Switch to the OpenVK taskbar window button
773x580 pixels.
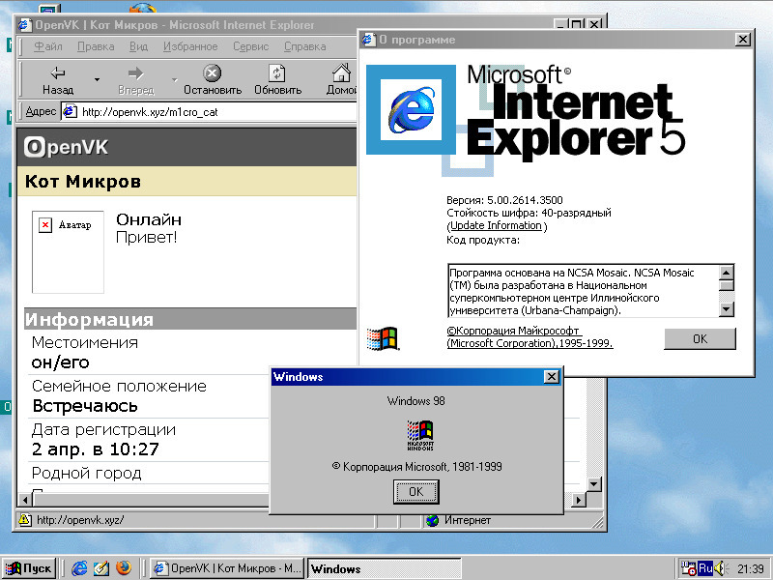point(228,568)
